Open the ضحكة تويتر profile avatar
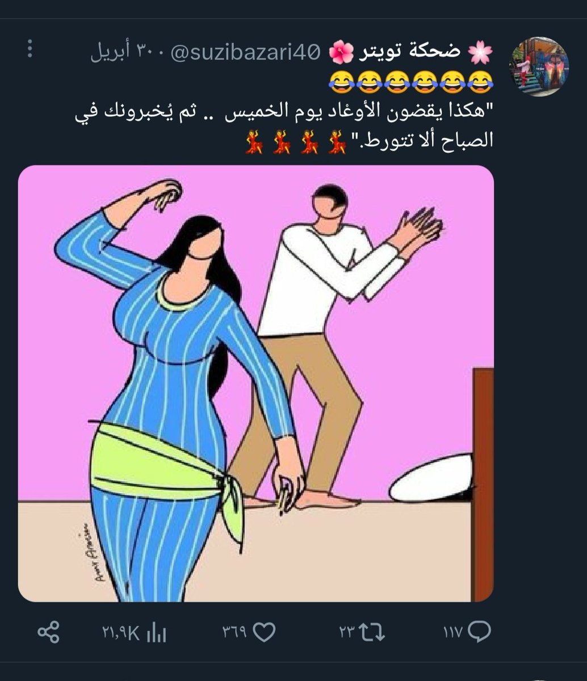The width and height of the screenshot is (587, 681). [540, 66]
